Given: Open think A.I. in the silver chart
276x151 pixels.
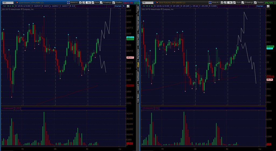Looking at the screenshot, I should 214,2.
